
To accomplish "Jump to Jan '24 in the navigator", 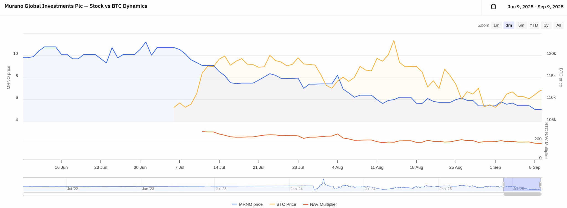I will pos(297,189).
